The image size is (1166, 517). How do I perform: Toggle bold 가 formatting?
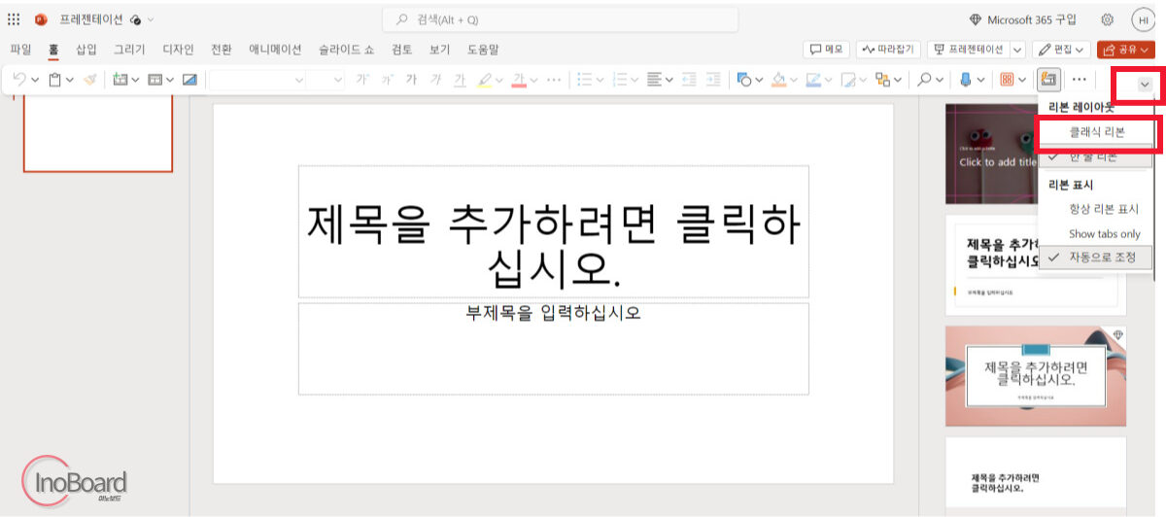tap(411, 80)
